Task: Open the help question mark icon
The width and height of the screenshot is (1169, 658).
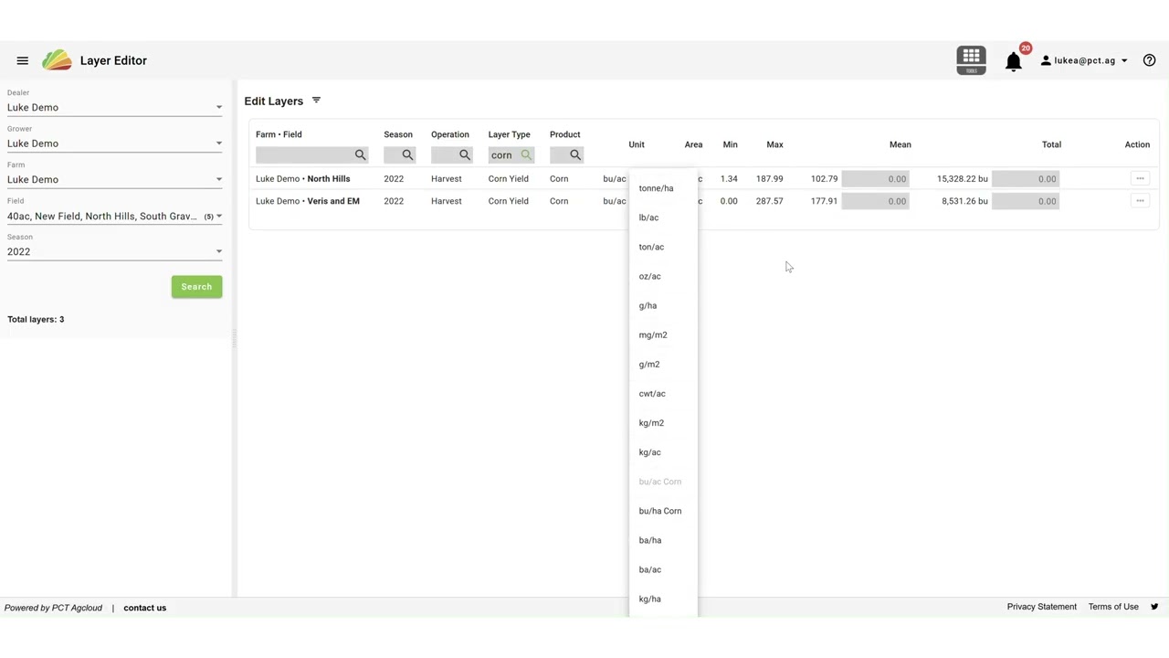Action: 1150,60
